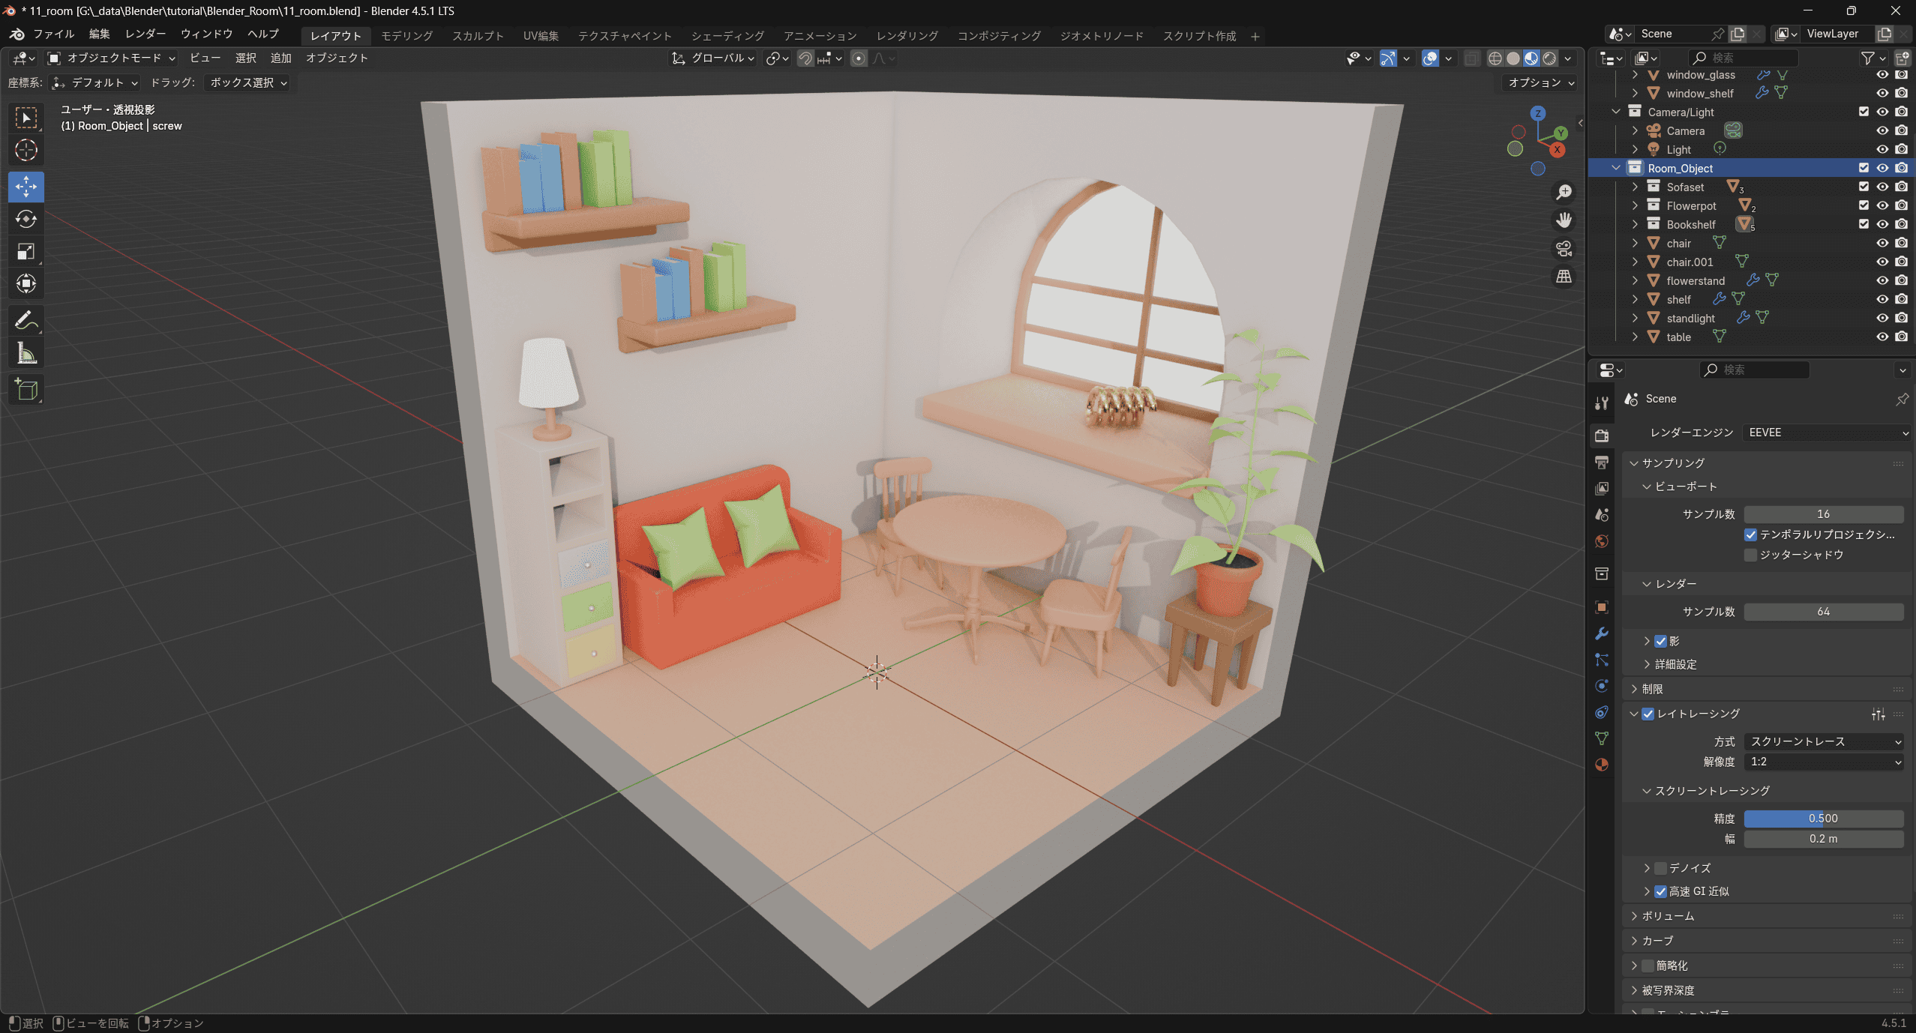Expand the Sofaset collection in outliner

(1635, 187)
